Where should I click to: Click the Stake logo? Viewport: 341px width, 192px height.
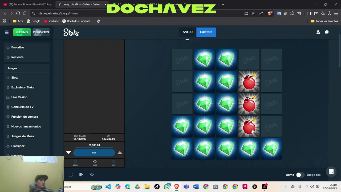click(71, 32)
